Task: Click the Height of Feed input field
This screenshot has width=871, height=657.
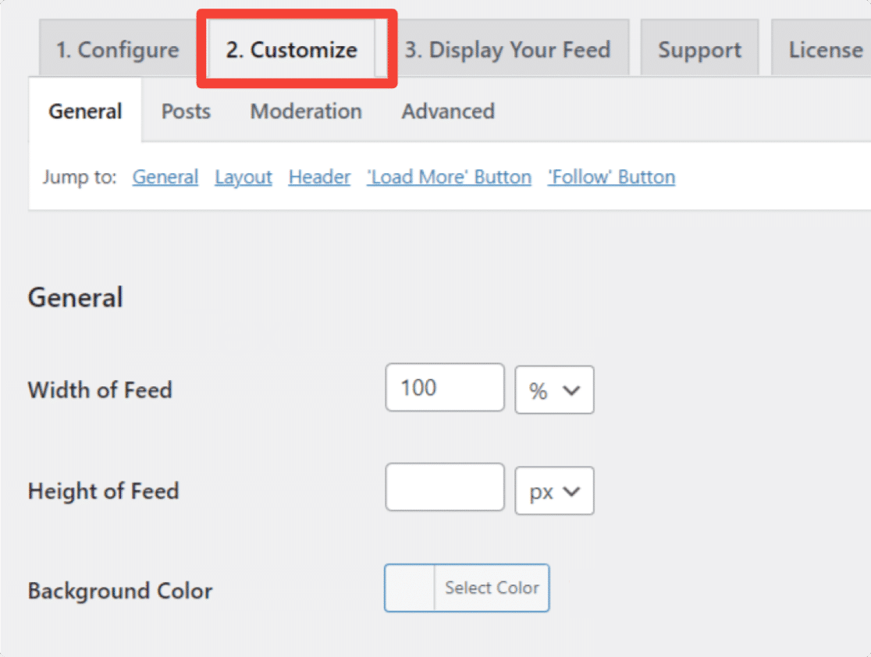Action: pyautogui.click(x=445, y=488)
